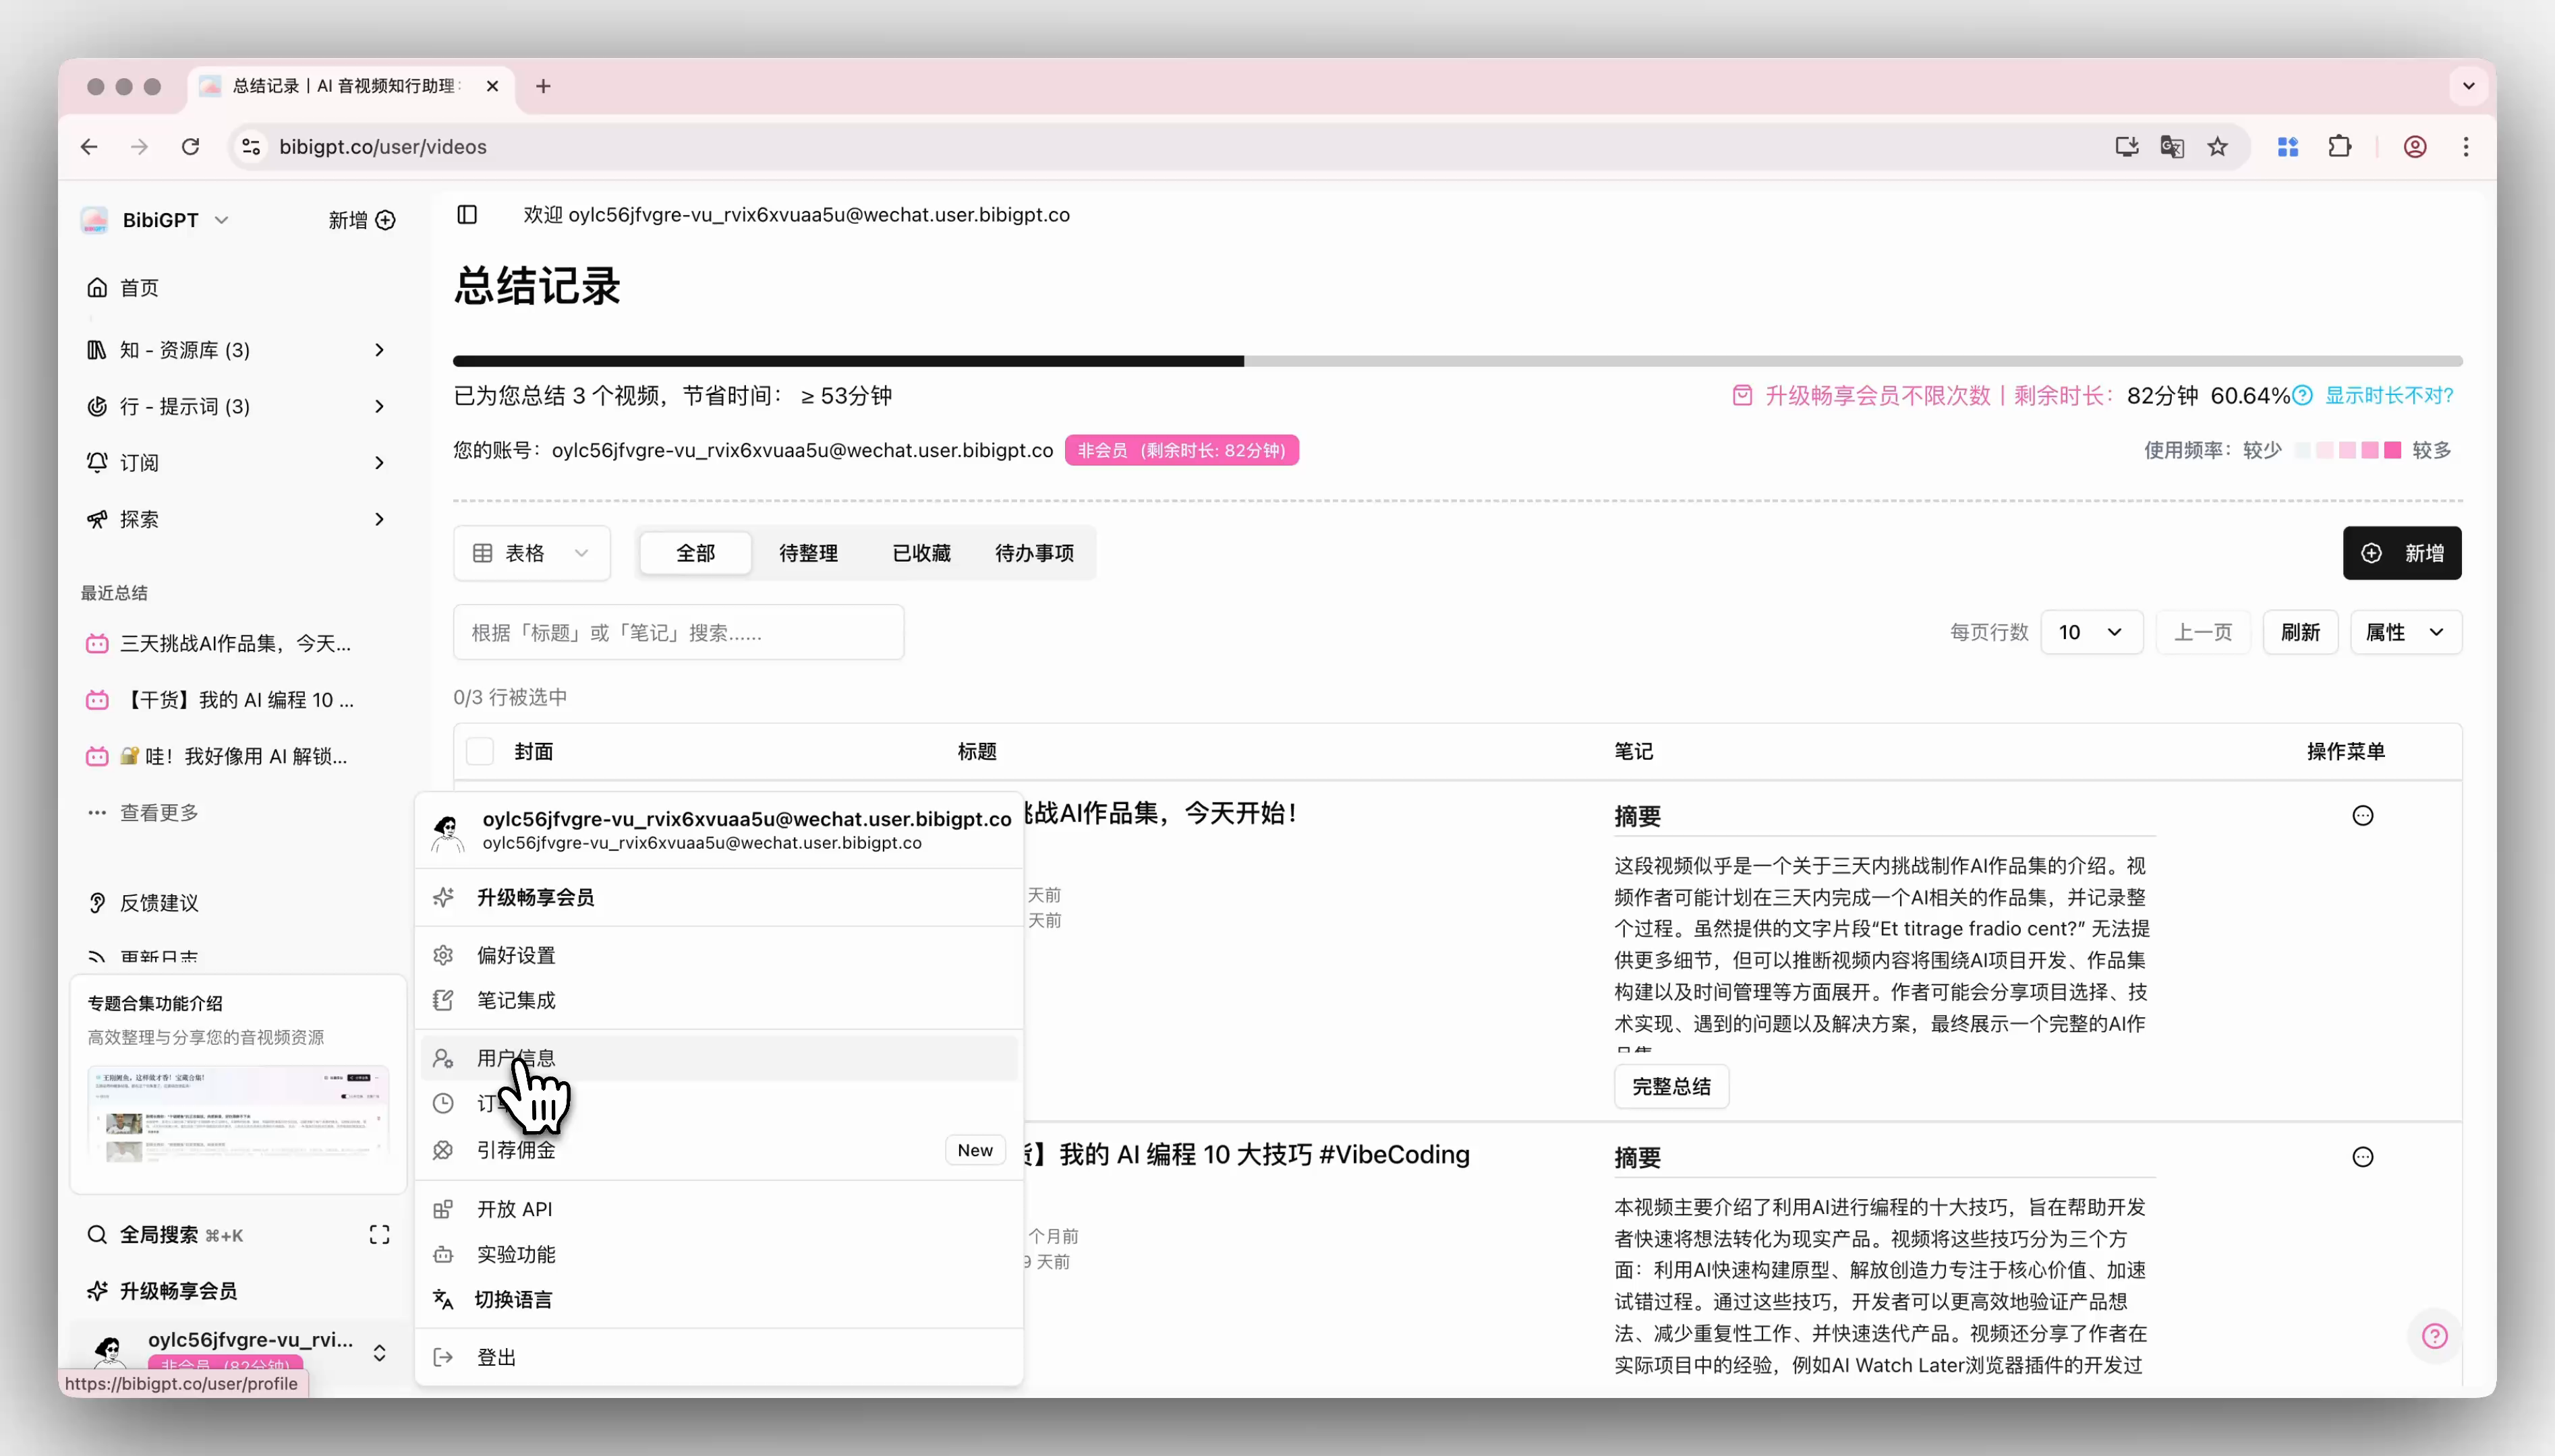Screen dimensions: 2555x1456
Task: Click the search box 根据「标题」或「笔记」搜索
Action: click(x=679, y=632)
